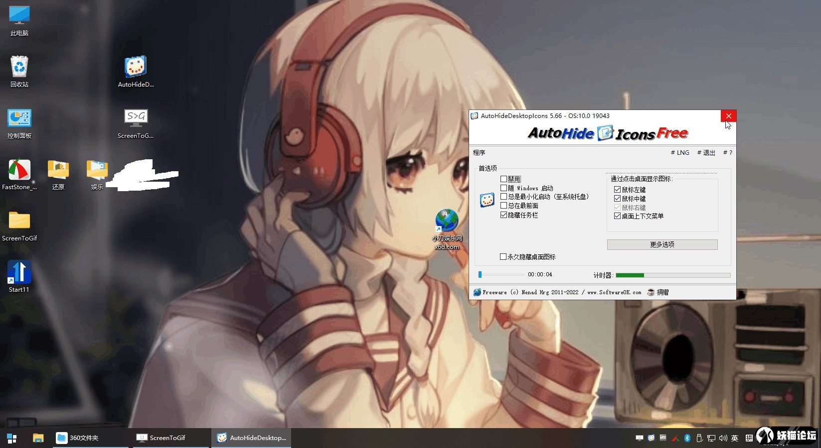Click the 00:00:04 timer value

click(x=540, y=275)
